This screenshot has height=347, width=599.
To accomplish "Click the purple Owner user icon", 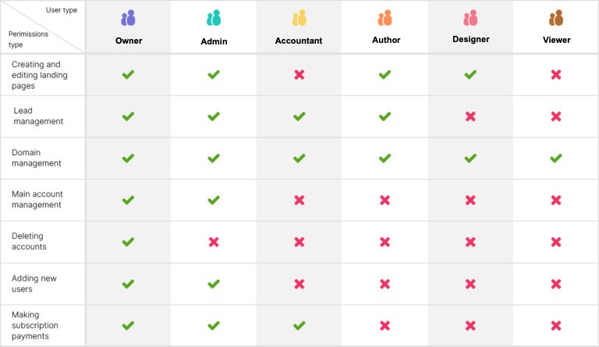I will coord(128,18).
